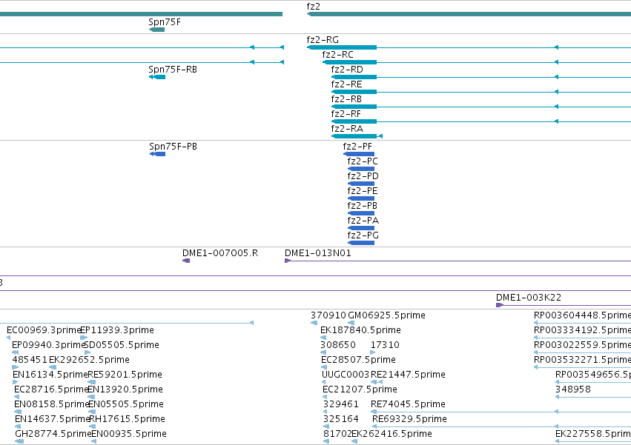Screen dimensions: 631x445
Task: Choose the fz2-PE protein feature
Action: pyautogui.click(x=361, y=198)
